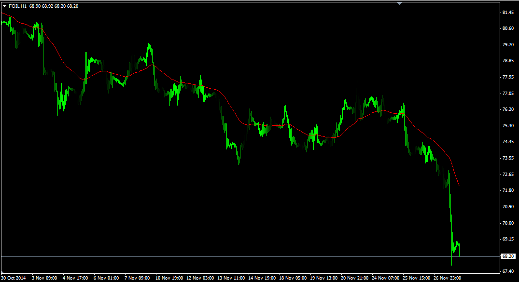Click the OHLC values 68.90 68.92 68.20 68.20

(54, 6)
